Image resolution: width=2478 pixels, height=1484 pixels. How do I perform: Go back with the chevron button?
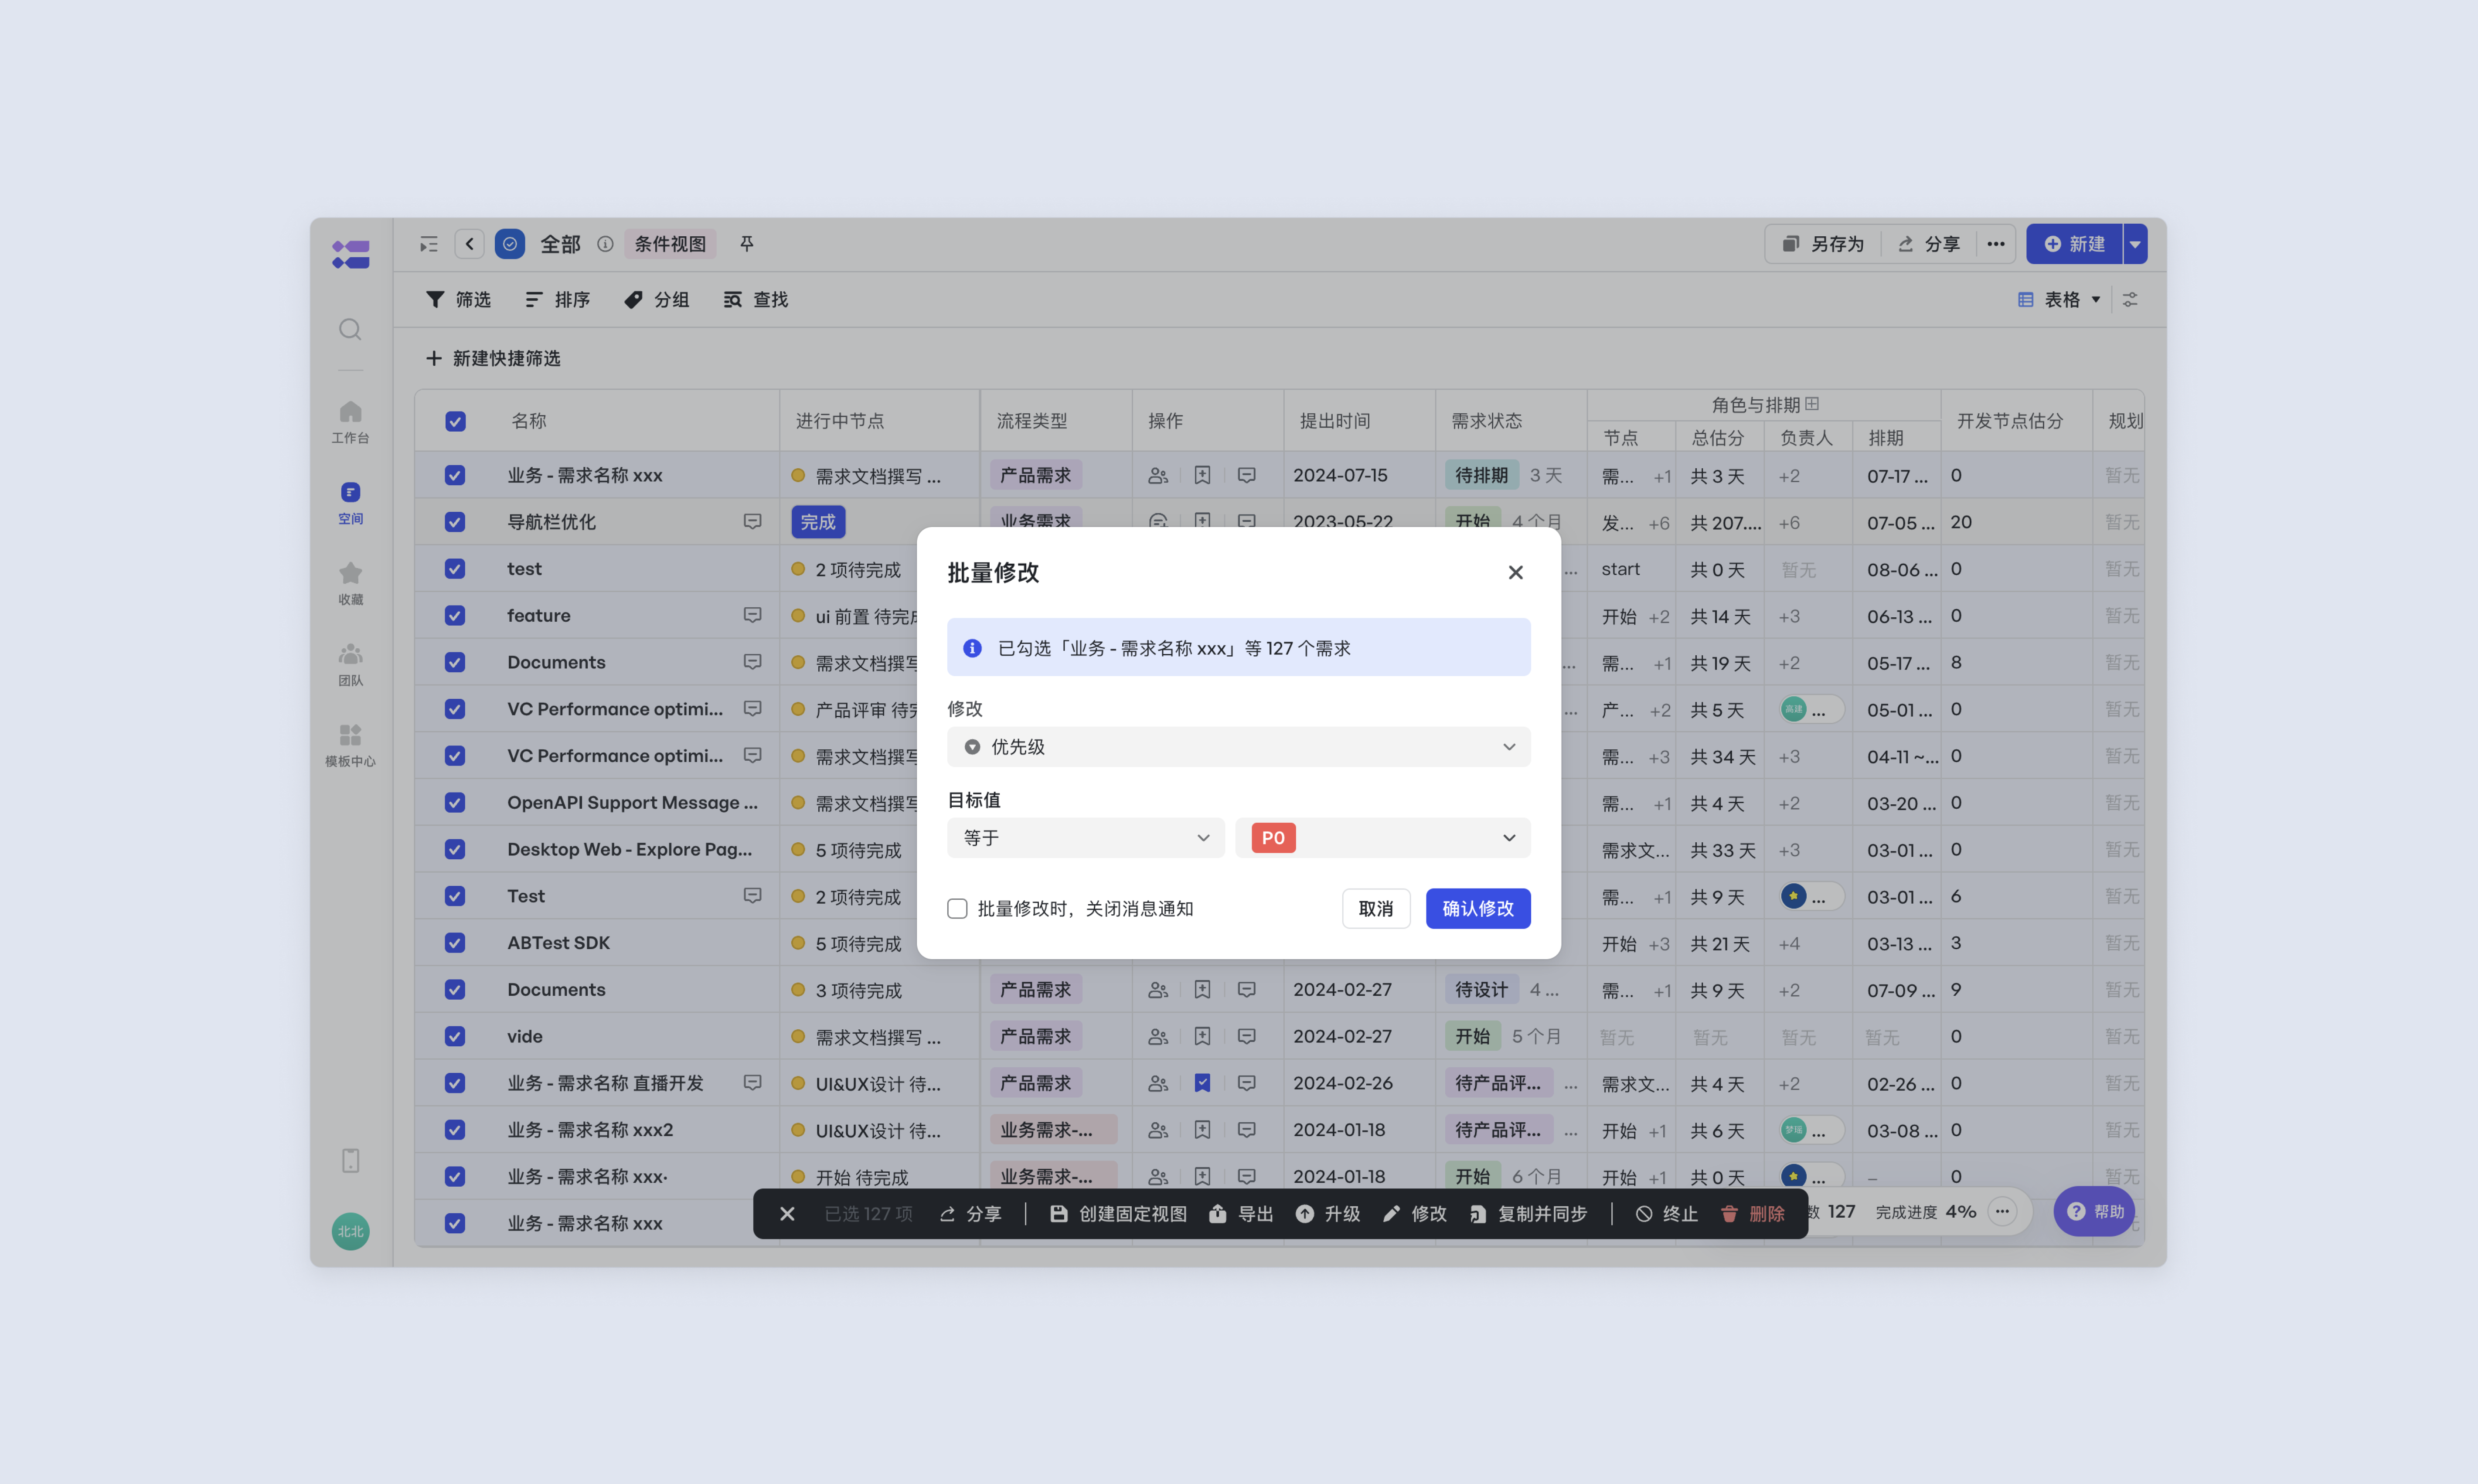click(469, 244)
